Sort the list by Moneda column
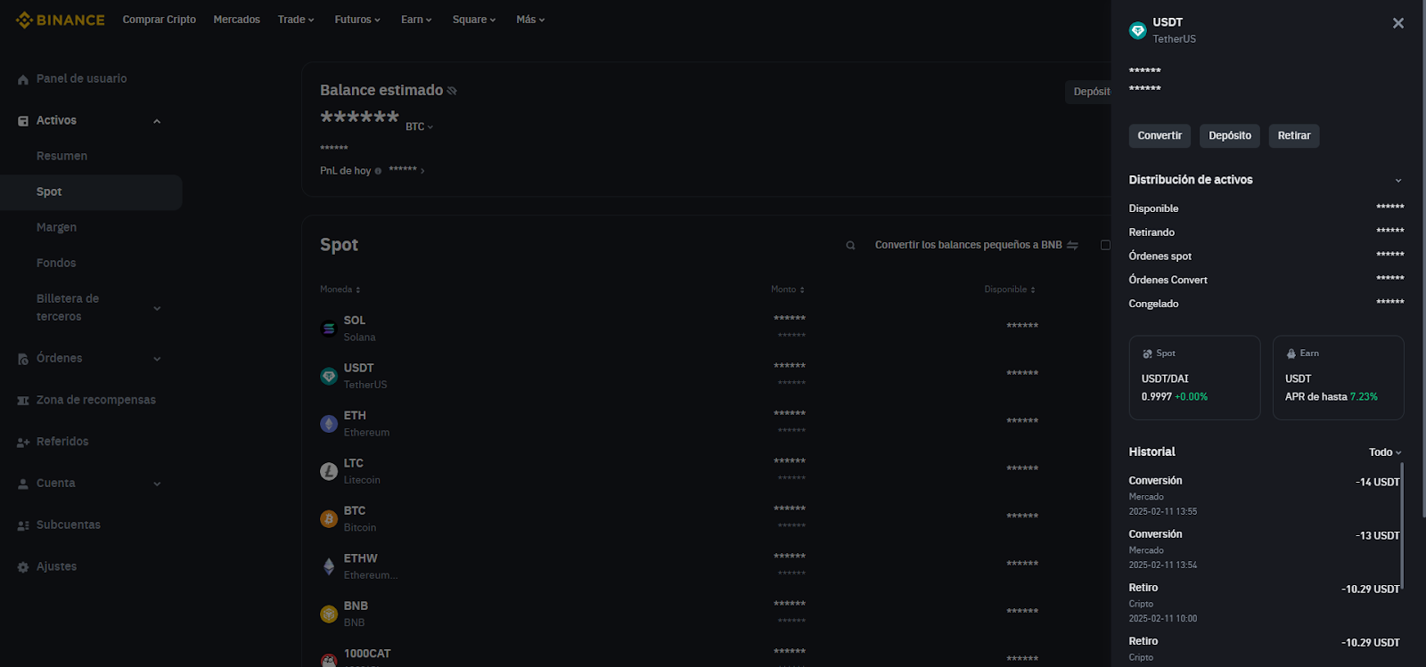This screenshot has height=667, width=1426. [340, 289]
